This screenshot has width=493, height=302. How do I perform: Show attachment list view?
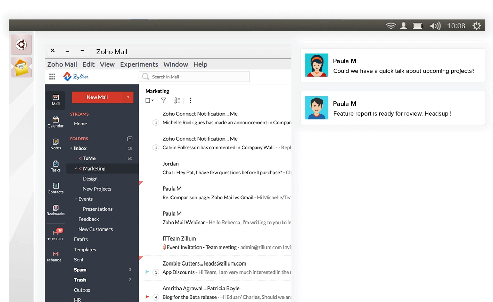point(176,100)
